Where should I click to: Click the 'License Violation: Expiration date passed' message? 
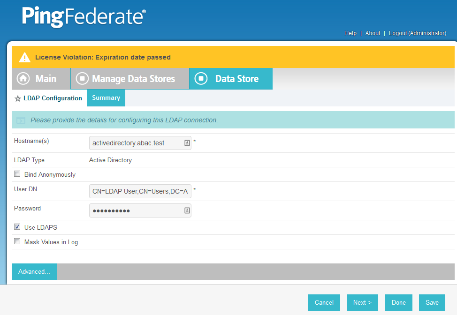click(x=103, y=57)
